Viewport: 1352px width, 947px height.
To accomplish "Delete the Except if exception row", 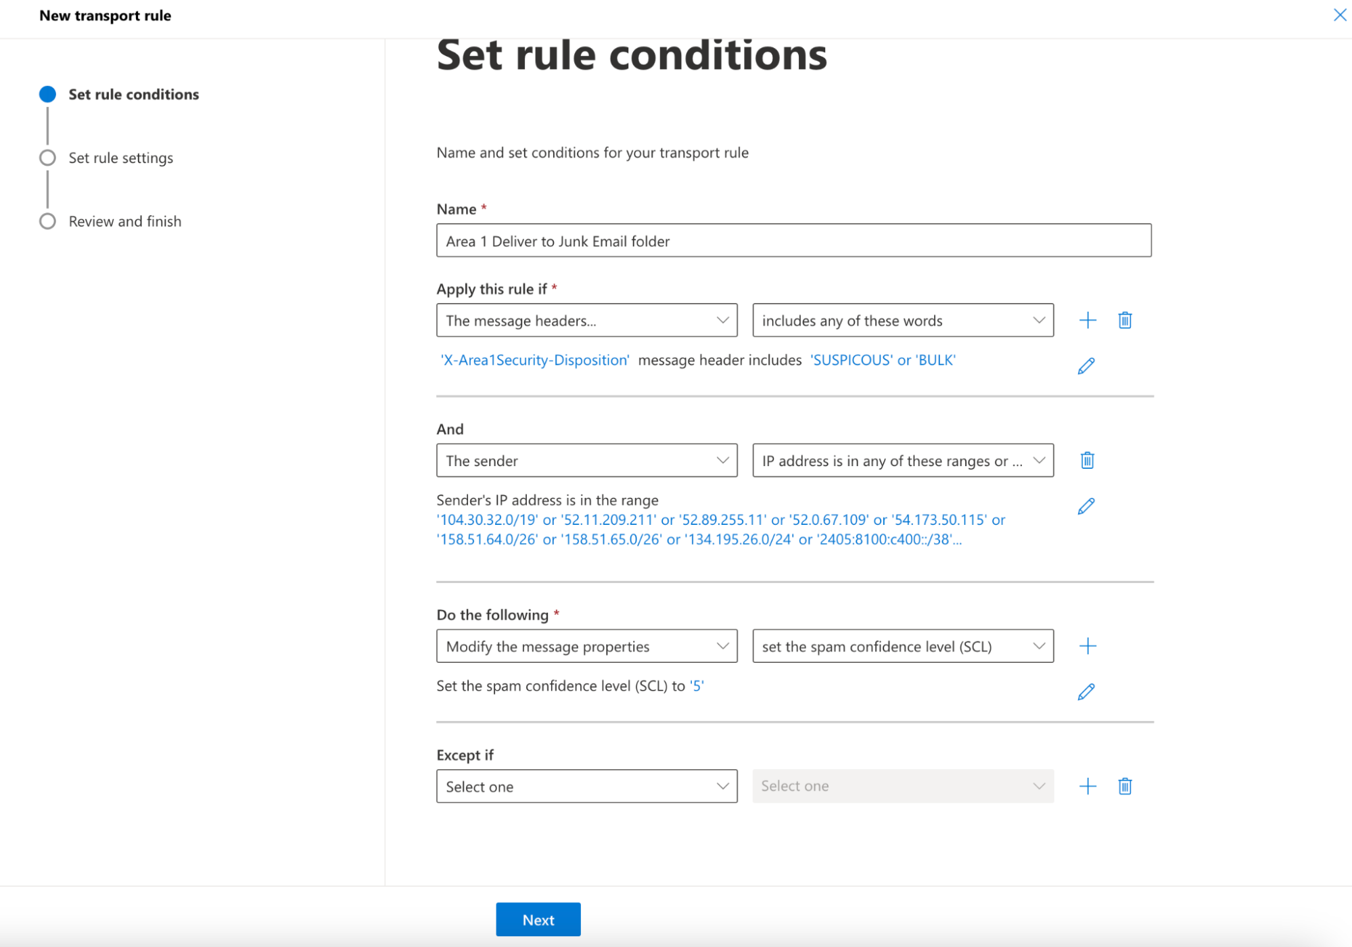I will click(x=1125, y=786).
